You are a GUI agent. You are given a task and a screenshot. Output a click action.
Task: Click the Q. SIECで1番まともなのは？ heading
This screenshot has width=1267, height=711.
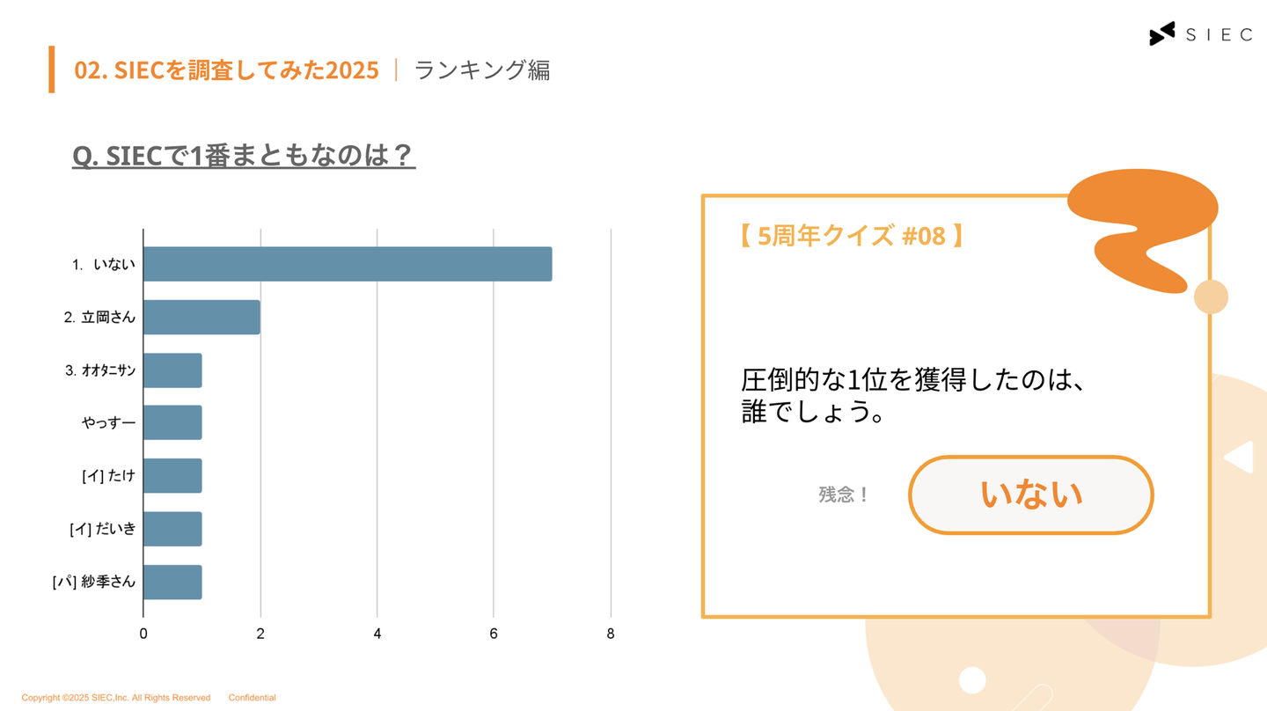coord(243,156)
